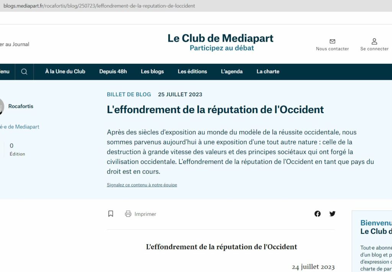Open Les blogs menu item
Screen dimensions: 392x272
coord(152,71)
